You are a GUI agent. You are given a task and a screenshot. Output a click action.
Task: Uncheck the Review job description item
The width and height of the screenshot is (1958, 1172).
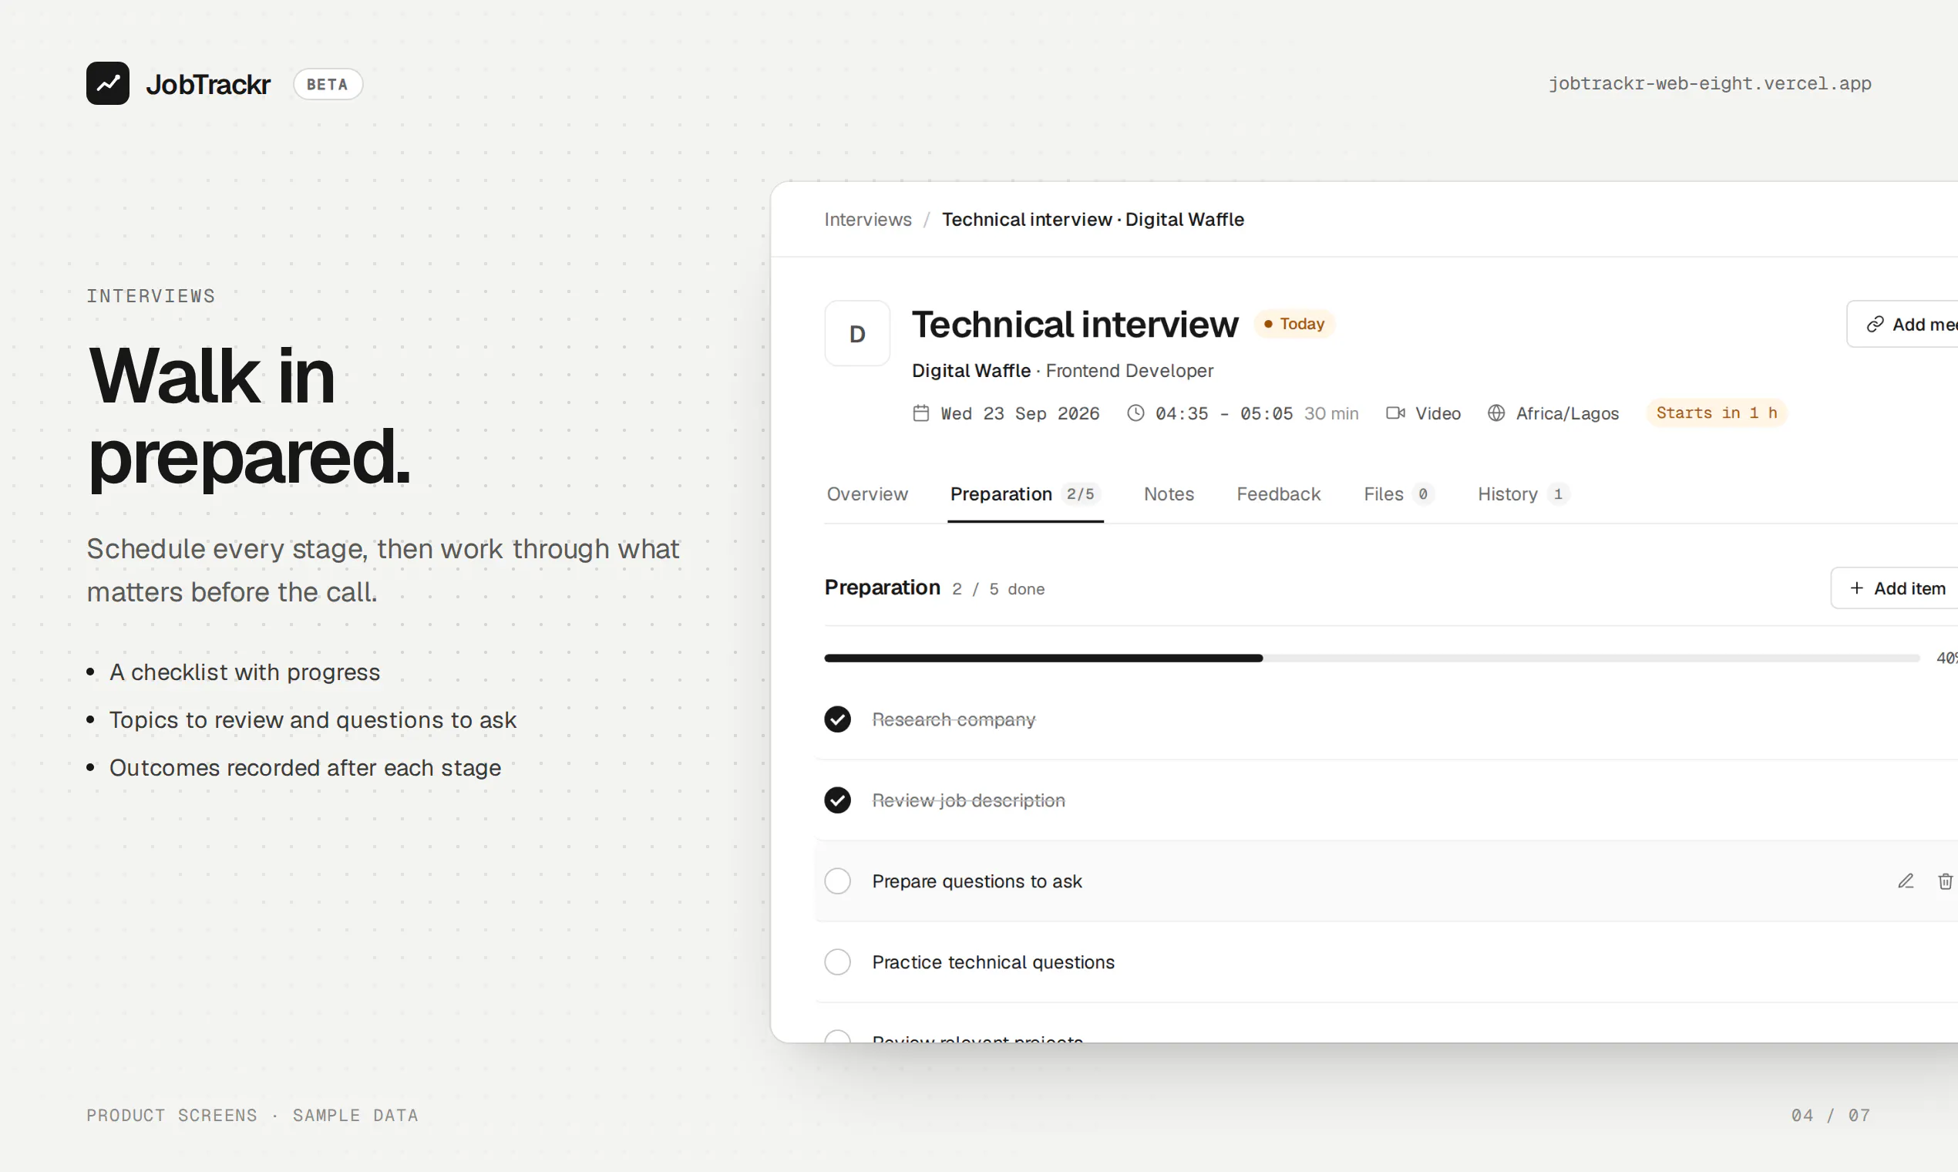pos(838,800)
